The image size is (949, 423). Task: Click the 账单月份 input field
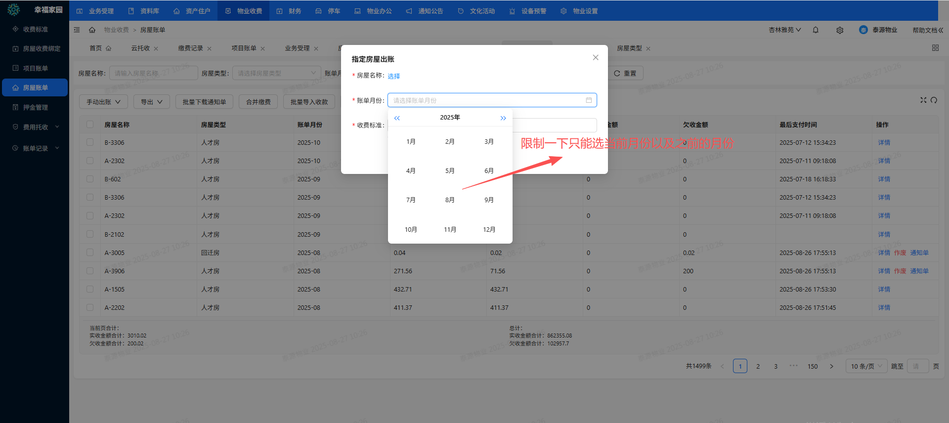click(487, 100)
